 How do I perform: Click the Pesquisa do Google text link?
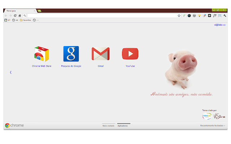[71, 66]
